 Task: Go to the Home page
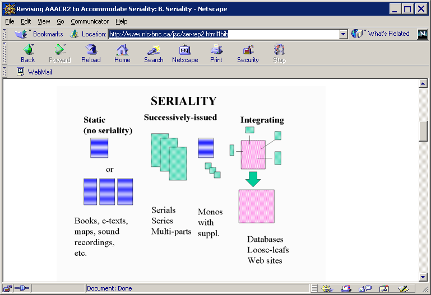(x=122, y=54)
